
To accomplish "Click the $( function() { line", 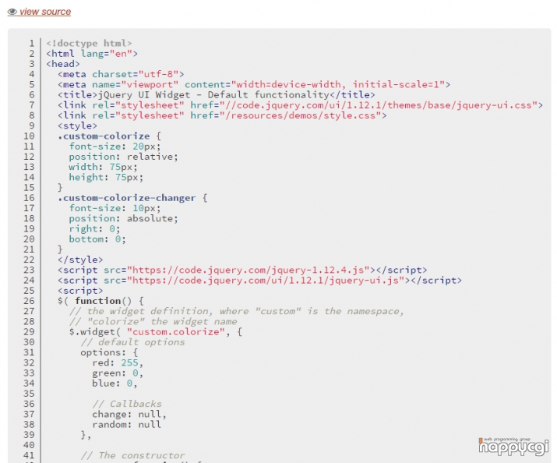I will [x=100, y=301].
